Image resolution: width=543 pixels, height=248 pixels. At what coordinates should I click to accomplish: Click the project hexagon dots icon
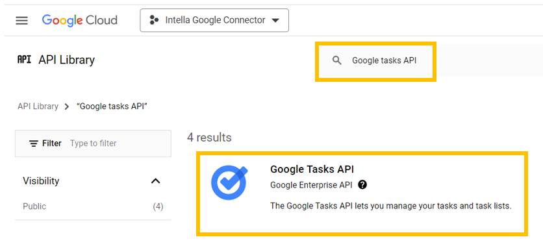coord(154,20)
